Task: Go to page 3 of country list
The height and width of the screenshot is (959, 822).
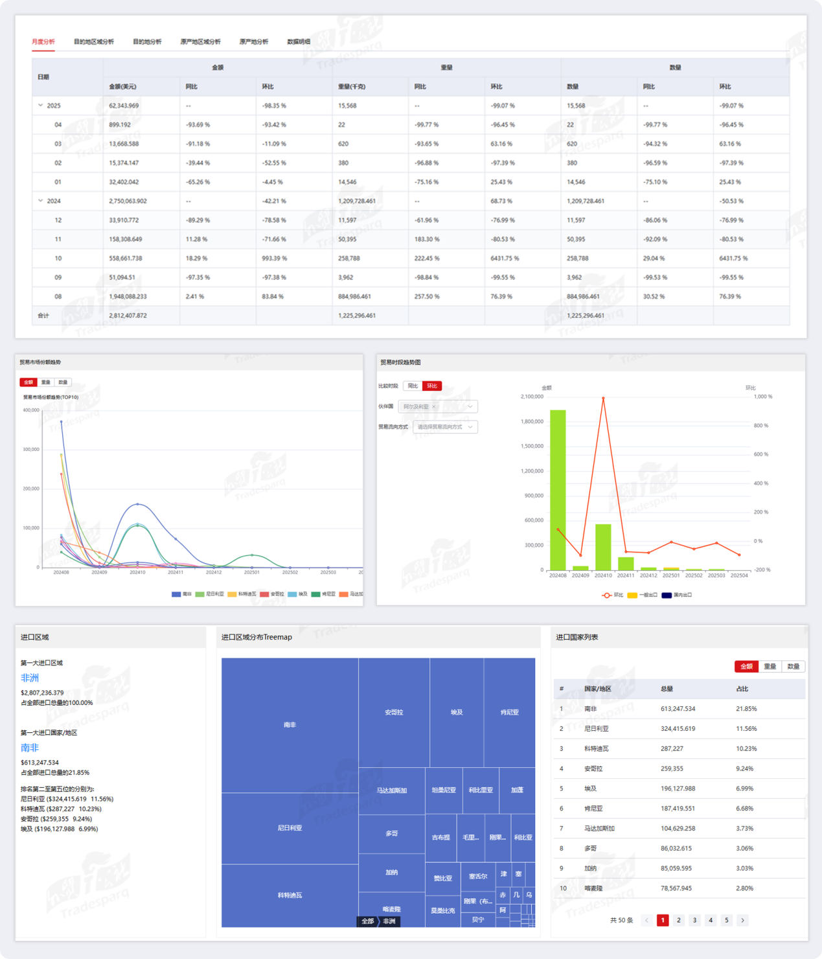Action: (694, 920)
